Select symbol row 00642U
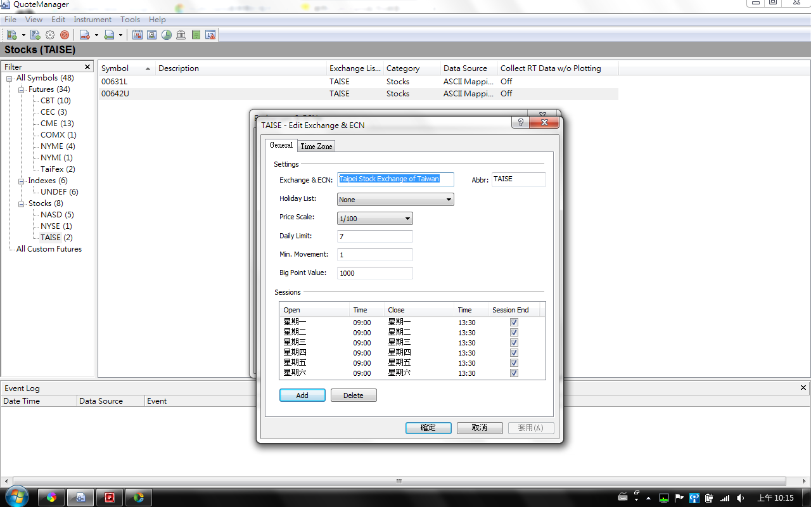 coord(359,94)
